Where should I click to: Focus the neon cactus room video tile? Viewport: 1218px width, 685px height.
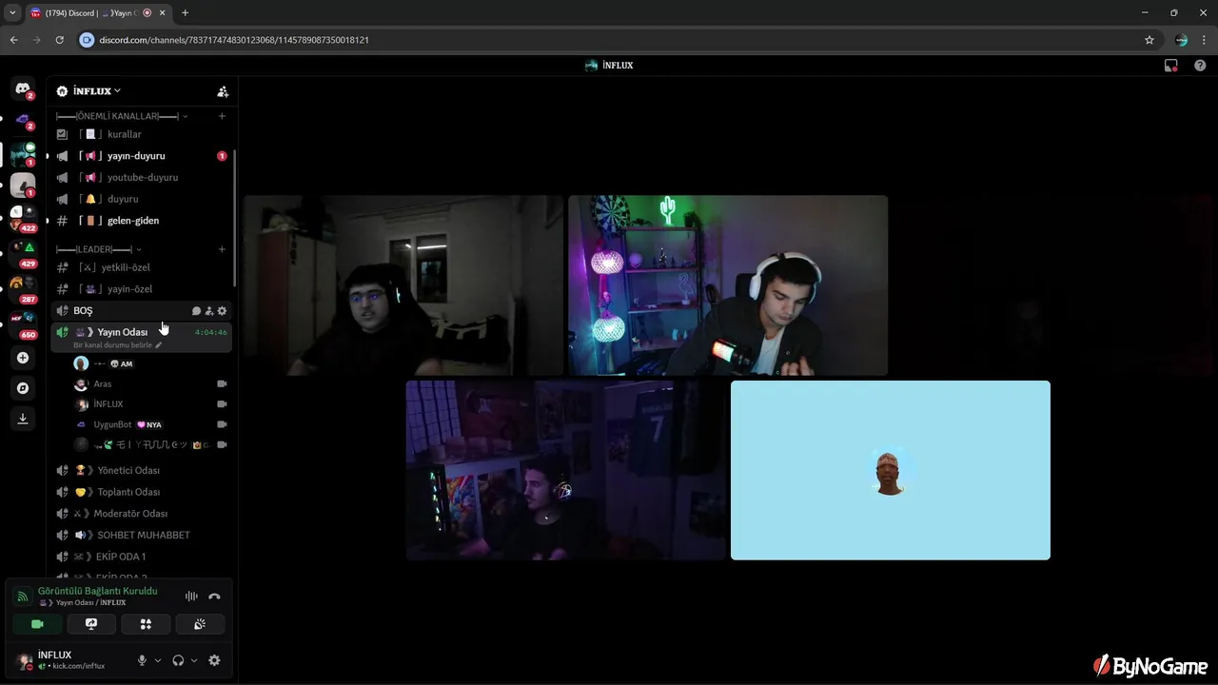728,285
